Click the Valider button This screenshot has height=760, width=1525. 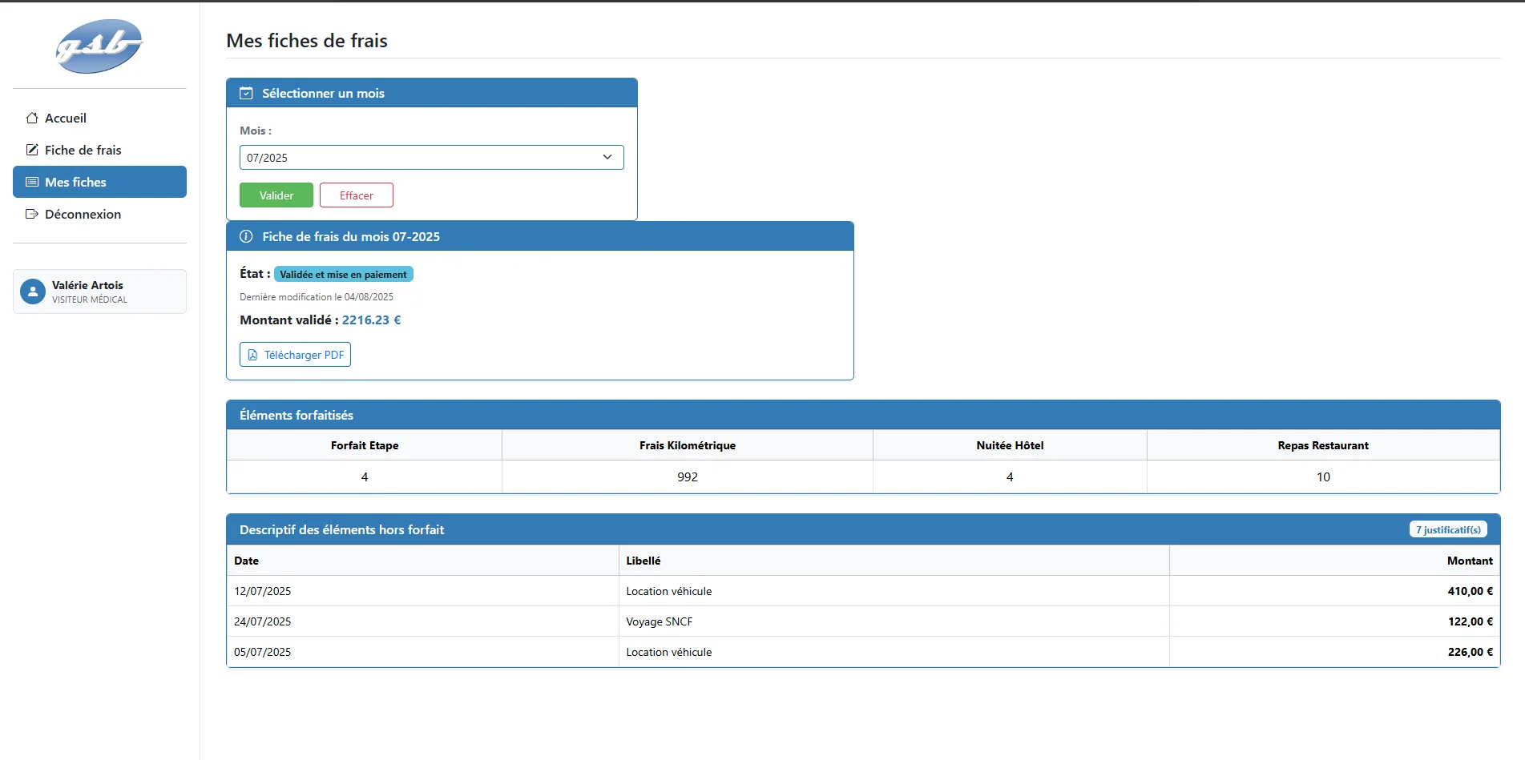(276, 195)
